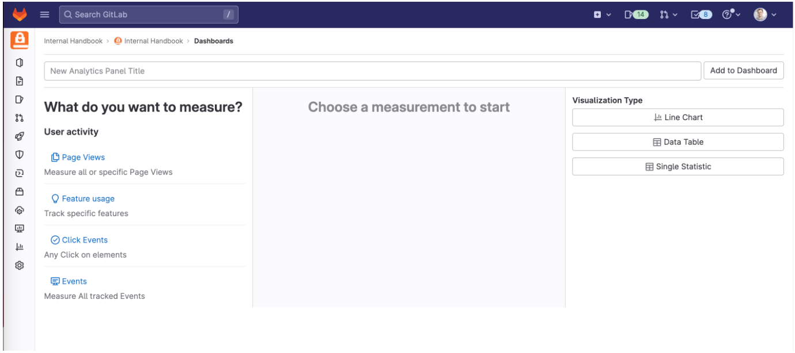This screenshot has height=353, width=795.
Task: Choose the Line Chart visualization type
Action: 677,117
